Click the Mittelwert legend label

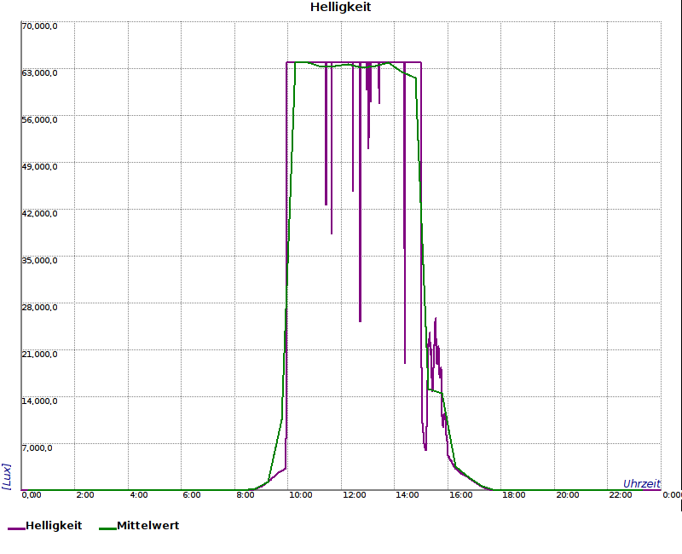(147, 526)
